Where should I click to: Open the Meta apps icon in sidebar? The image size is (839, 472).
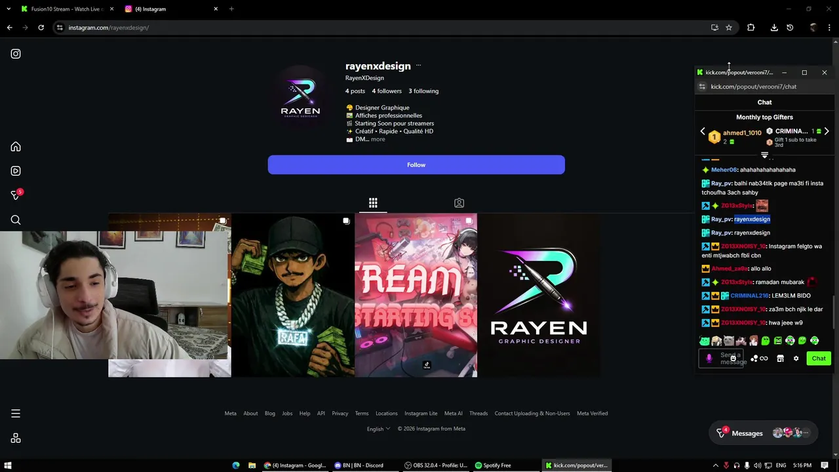pyautogui.click(x=16, y=438)
